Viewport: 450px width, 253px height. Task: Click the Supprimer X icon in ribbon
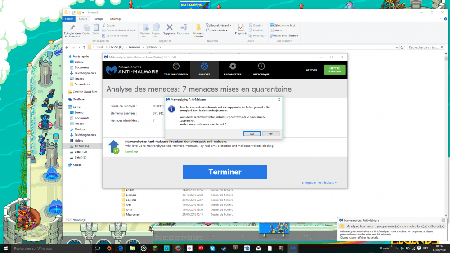point(170,27)
